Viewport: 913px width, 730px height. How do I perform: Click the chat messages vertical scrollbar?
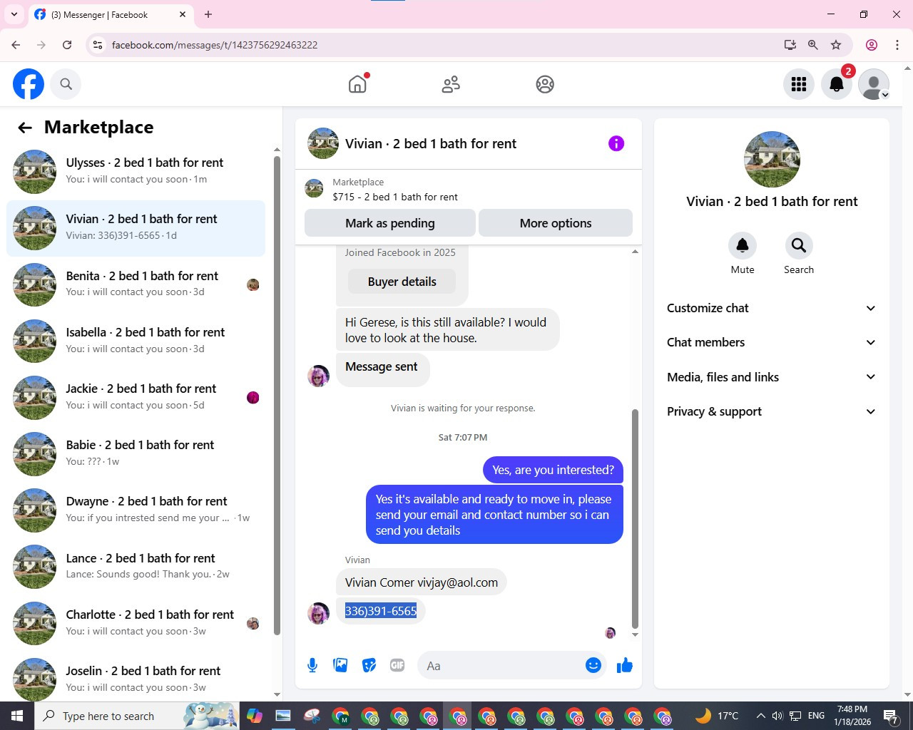tap(635, 518)
